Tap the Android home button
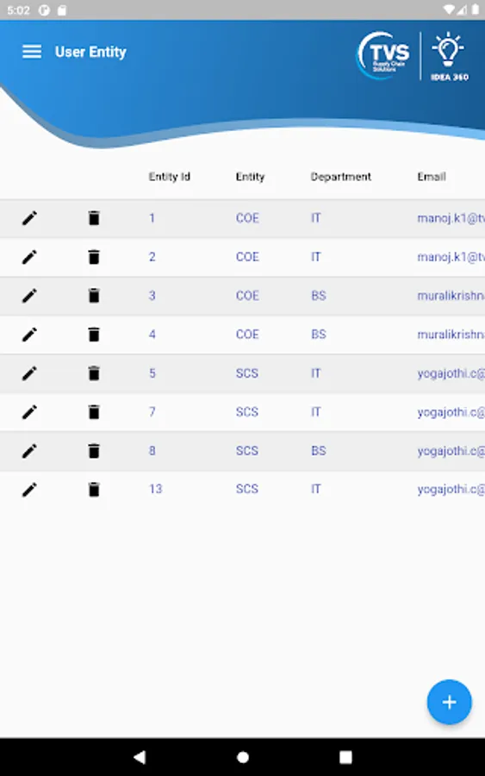The width and height of the screenshot is (485, 776). [x=243, y=757]
